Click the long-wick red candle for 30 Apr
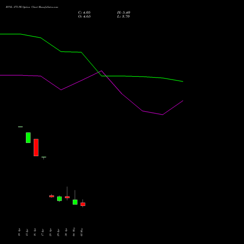This screenshot has width=244, height=244. tap(67, 197)
